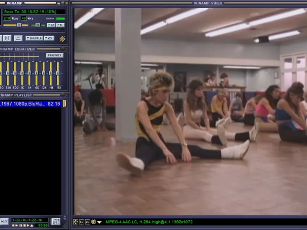Click the Seek To song title display
This screenshot has height=230, width=307.
point(35,12)
